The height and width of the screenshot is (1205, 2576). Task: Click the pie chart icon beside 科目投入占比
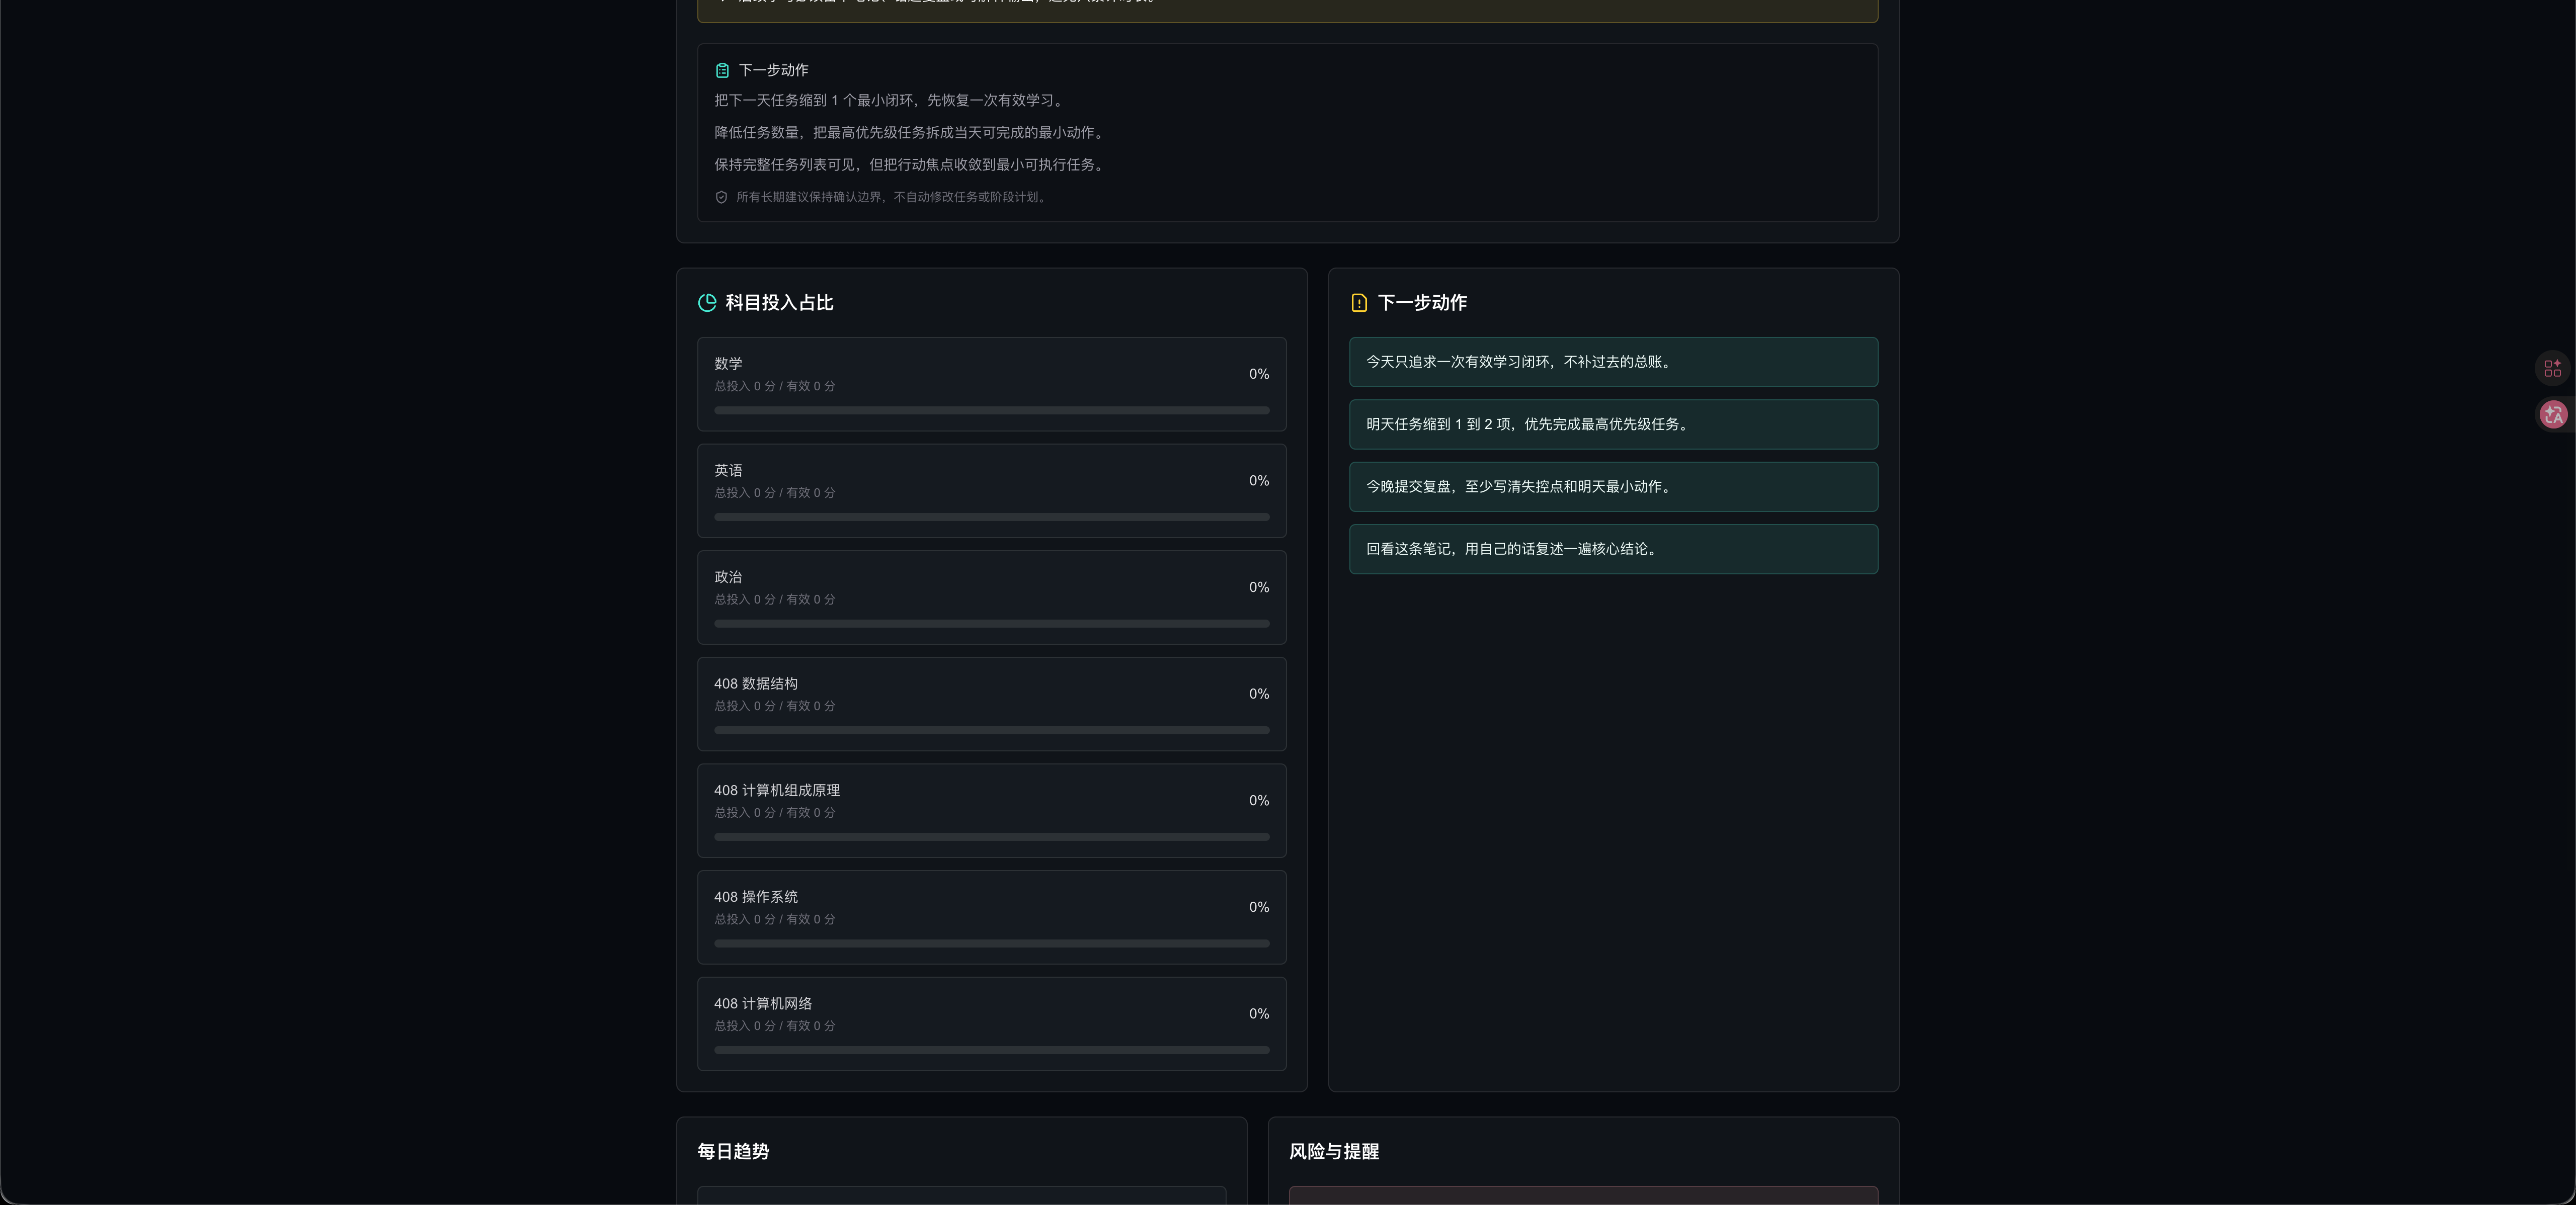[707, 303]
